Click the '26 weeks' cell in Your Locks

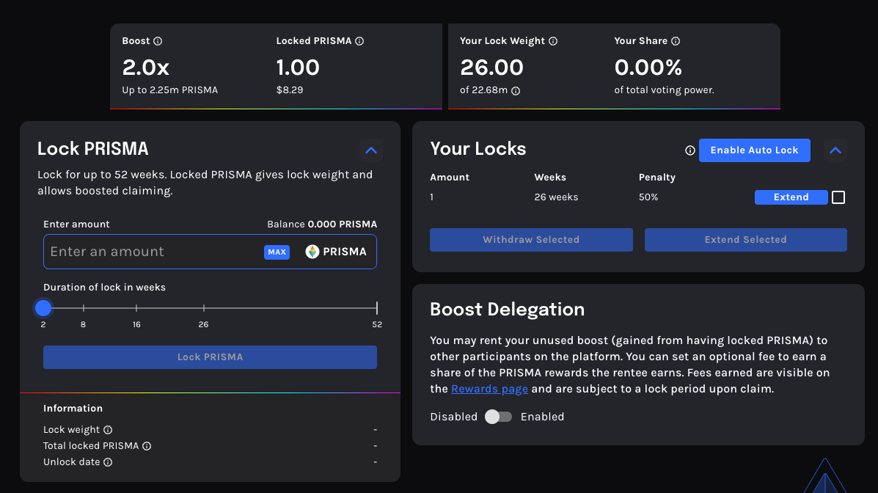coord(556,197)
